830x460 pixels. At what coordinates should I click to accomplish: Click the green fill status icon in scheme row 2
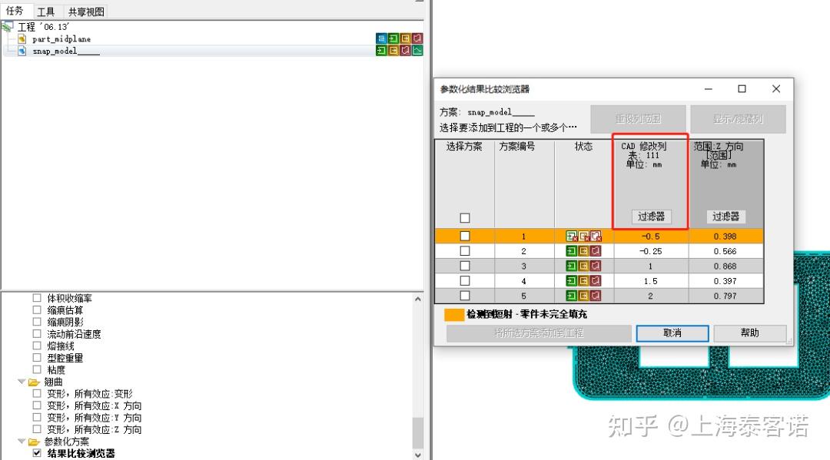570,250
